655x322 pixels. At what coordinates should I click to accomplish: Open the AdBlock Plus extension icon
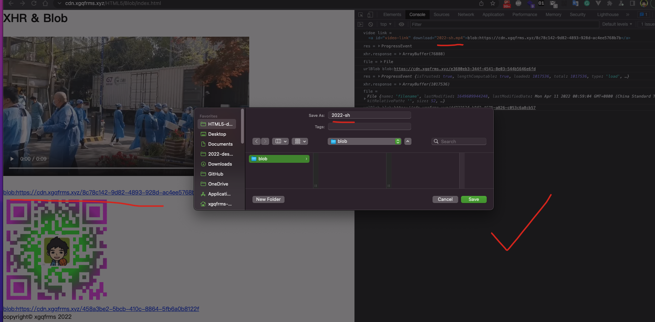[x=518, y=3]
